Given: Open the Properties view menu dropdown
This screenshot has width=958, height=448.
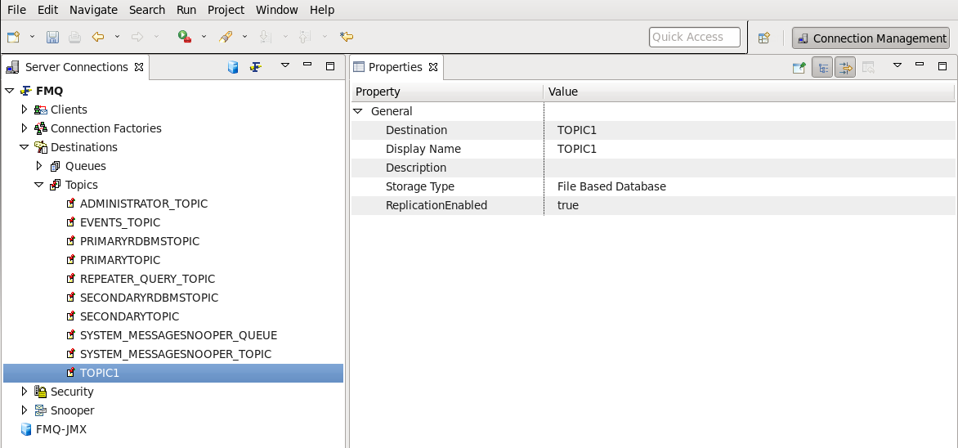Looking at the screenshot, I should tap(897, 65).
